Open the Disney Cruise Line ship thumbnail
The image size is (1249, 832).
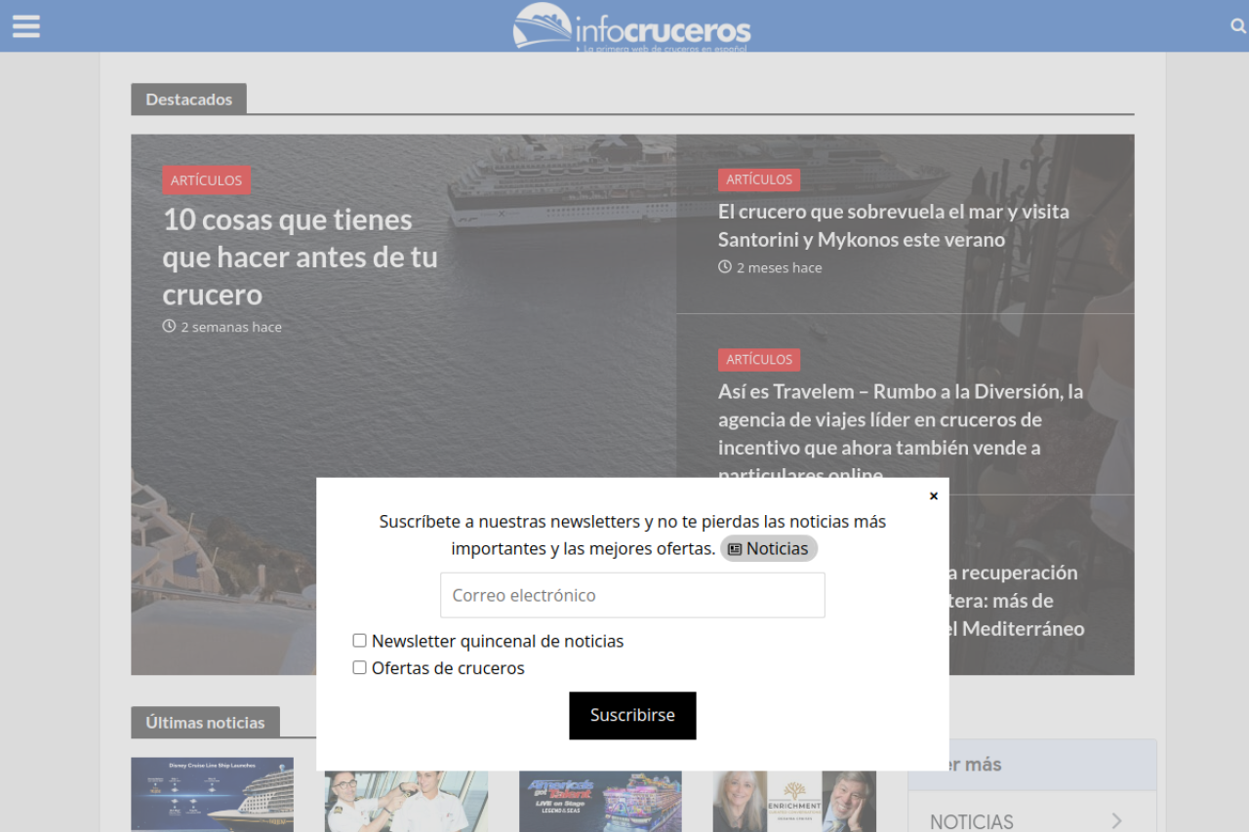coord(213,795)
